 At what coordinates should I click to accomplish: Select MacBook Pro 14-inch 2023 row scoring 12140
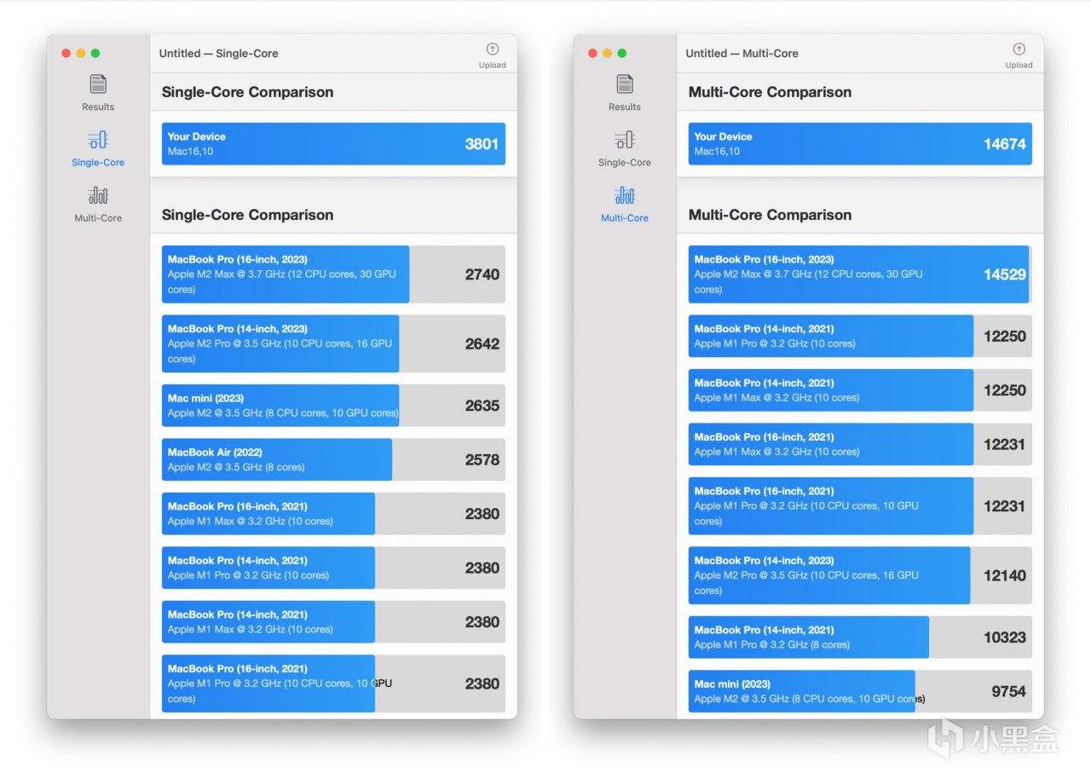pyautogui.click(x=860, y=575)
